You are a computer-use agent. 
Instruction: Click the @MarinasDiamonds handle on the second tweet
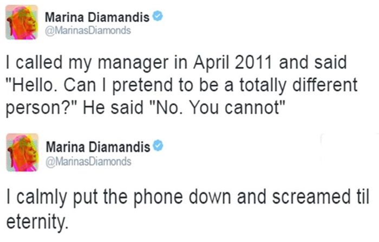(88, 162)
